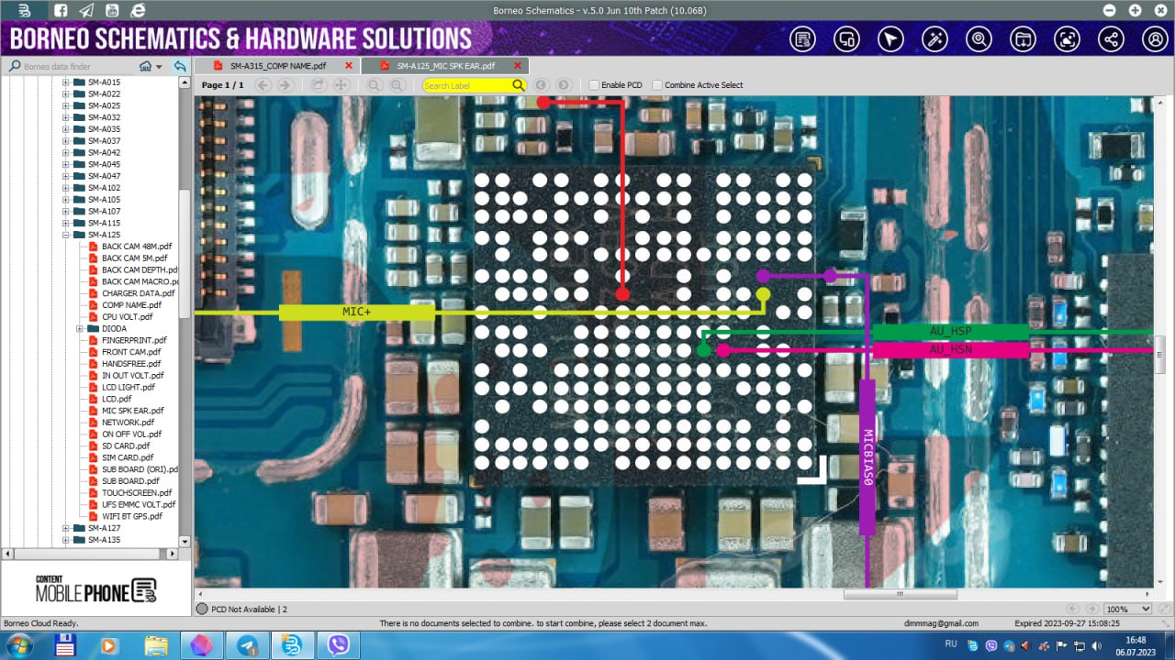Open LCD LIGHT.pdf in tree
The width and height of the screenshot is (1175, 660).
point(128,387)
